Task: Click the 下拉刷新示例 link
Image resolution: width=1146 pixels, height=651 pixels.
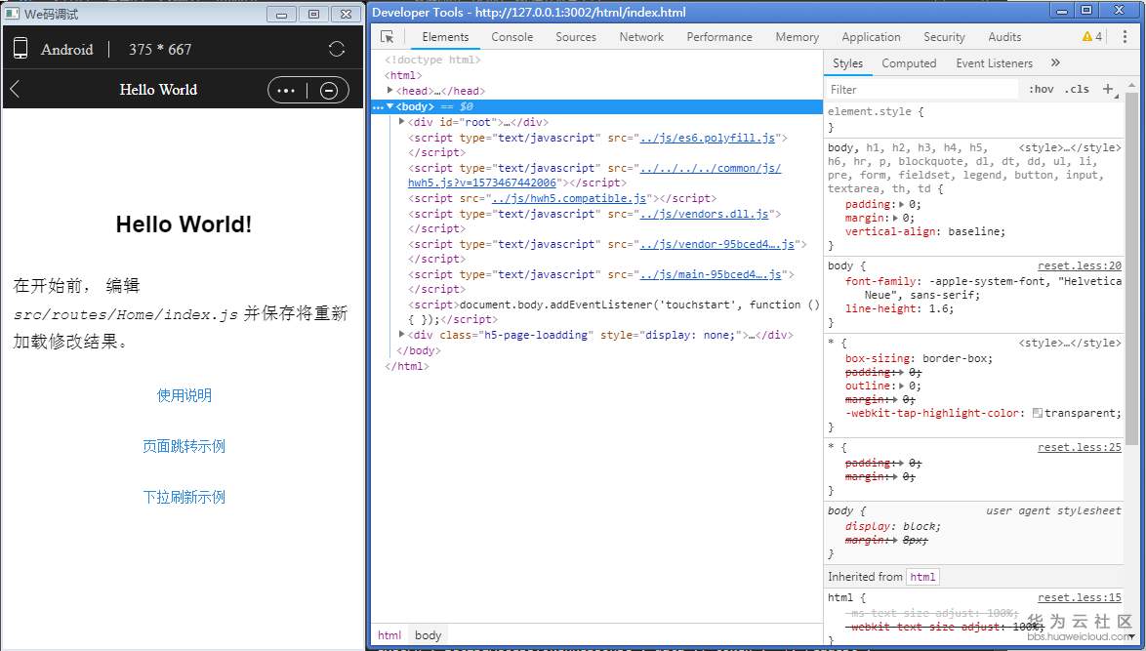Action: [184, 497]
